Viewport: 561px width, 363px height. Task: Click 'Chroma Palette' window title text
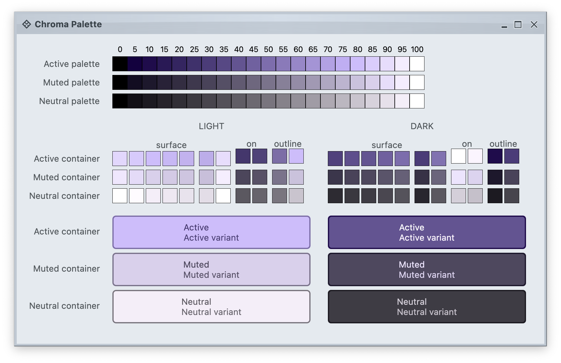click(68, 24)
